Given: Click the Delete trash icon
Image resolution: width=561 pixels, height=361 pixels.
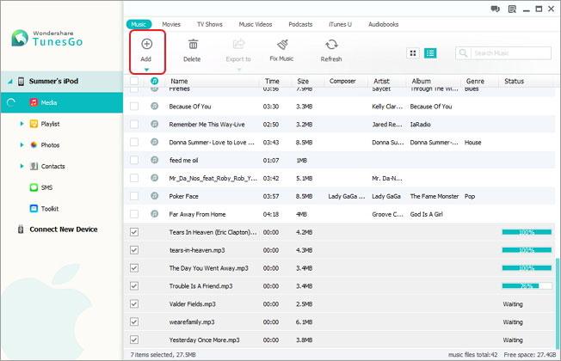Looking at the screenshot, I should (x=193, y=45).
